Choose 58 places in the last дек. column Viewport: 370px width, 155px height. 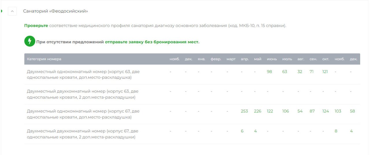coord(352,111)
